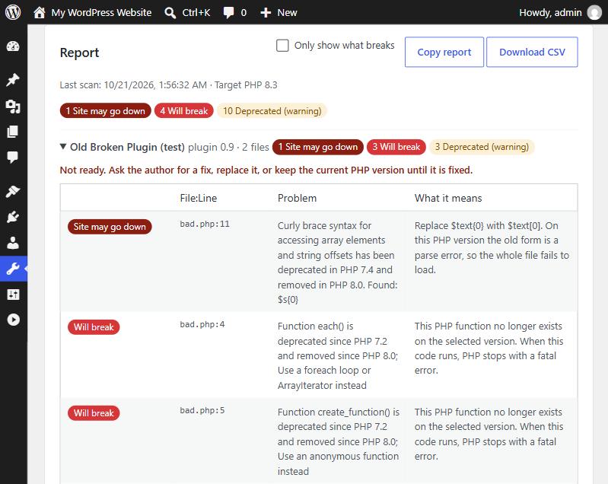Open the admin user avatar

[x=594, y=12]
